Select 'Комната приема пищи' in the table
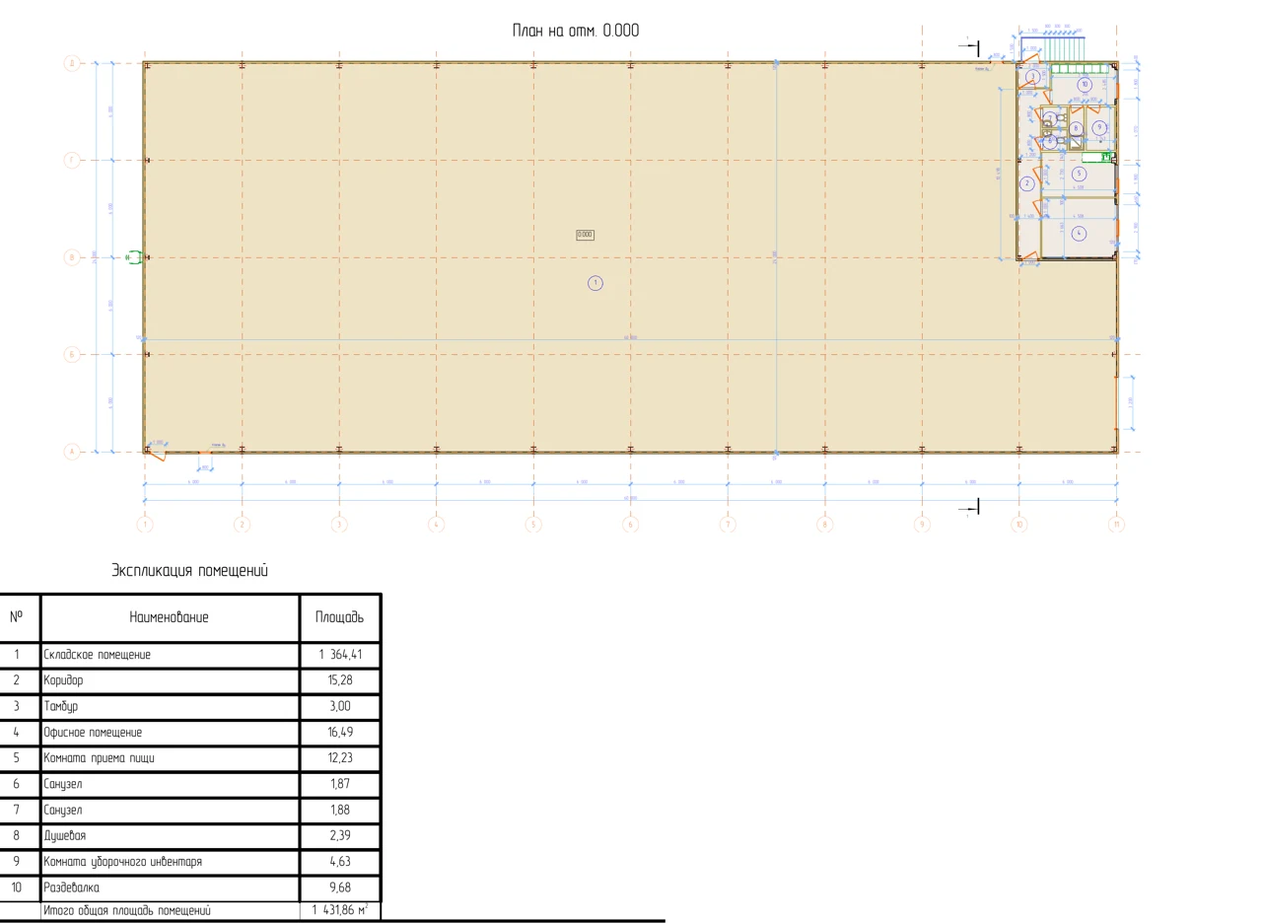Viewport: 1262px width, 923px height. tap(99, 758)
